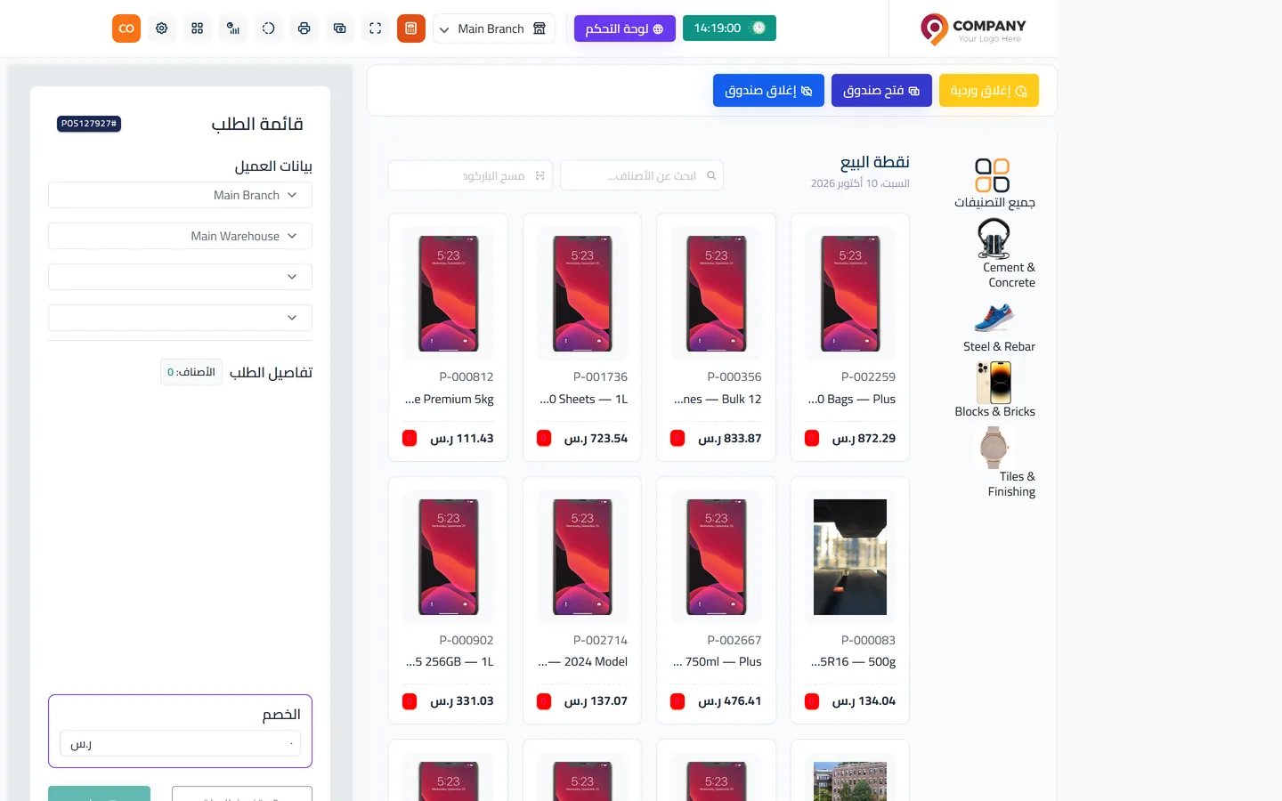1282x801 pixels.
Task: Select the P-000812 product image
Action: [x=449, y=294]
